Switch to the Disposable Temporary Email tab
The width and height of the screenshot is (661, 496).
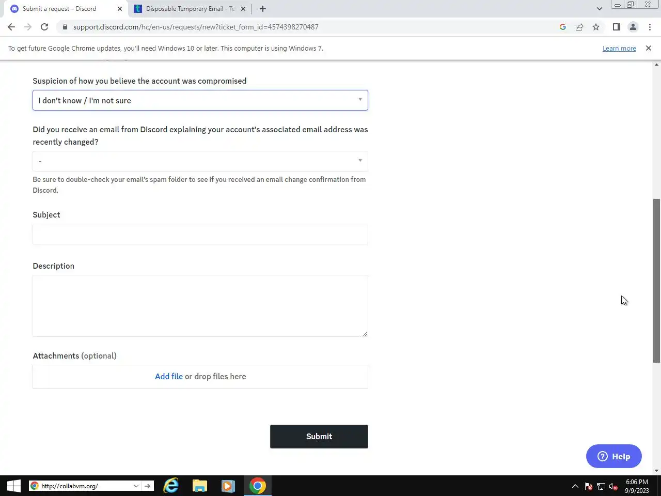190,9
